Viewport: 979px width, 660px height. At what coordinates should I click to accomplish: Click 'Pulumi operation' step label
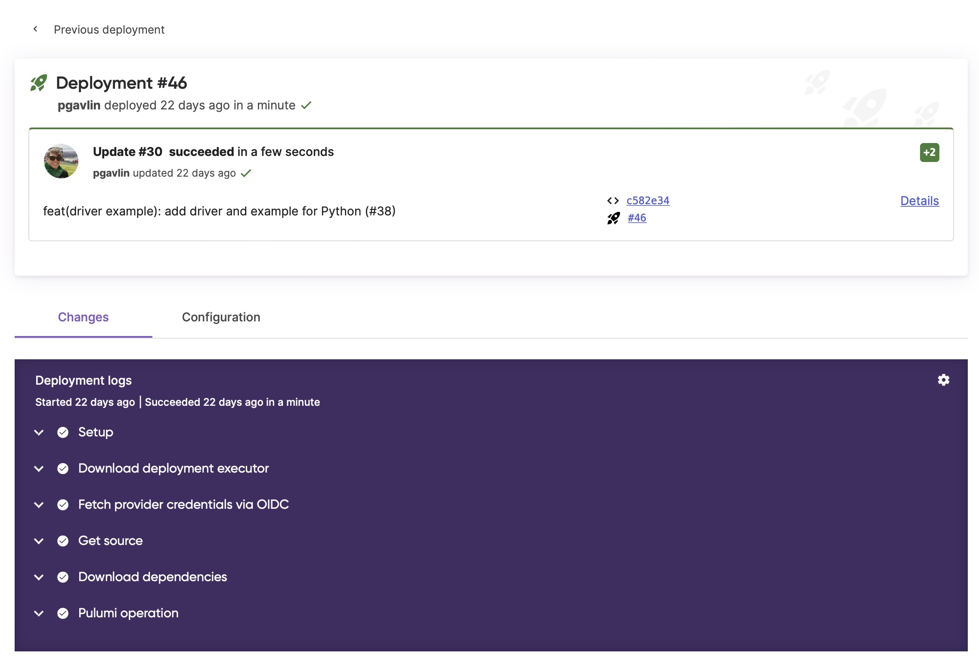(128, 613)
